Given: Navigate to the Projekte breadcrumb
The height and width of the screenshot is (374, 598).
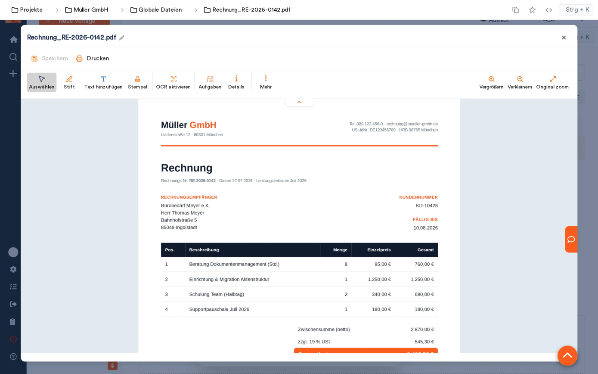Looking at the screenshot, I should click(27, 10).
